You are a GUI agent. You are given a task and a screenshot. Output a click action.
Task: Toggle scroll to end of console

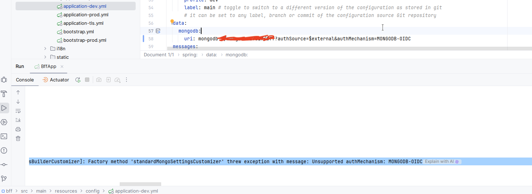pos(18,120)
